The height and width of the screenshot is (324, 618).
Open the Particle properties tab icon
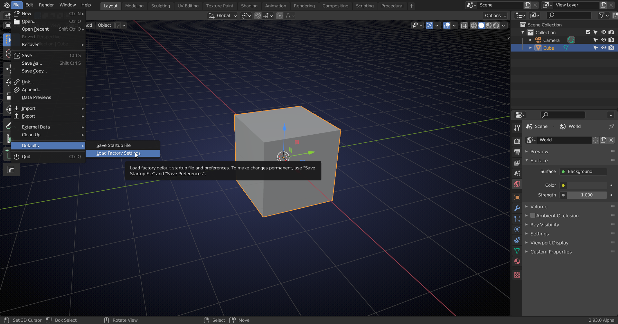(517, 219)
